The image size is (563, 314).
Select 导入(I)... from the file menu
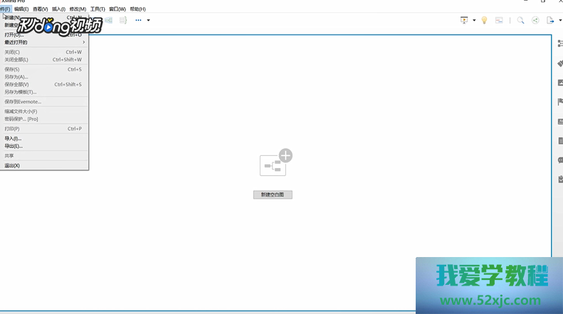(x=14, y=138)
